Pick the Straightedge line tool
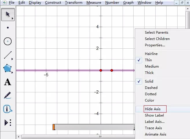The width and height of the screenshot is (190, 139). click(8, 55)
